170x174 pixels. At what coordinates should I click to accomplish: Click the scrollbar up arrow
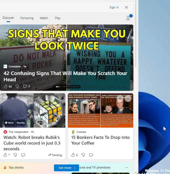[x=136, y=1]
